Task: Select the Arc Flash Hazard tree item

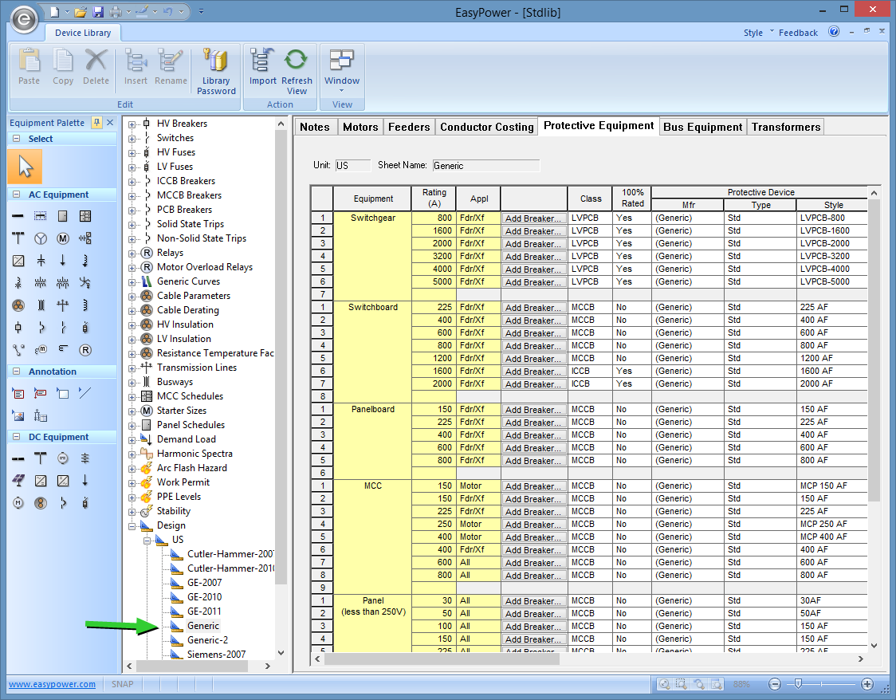Action: coord(191,468)
